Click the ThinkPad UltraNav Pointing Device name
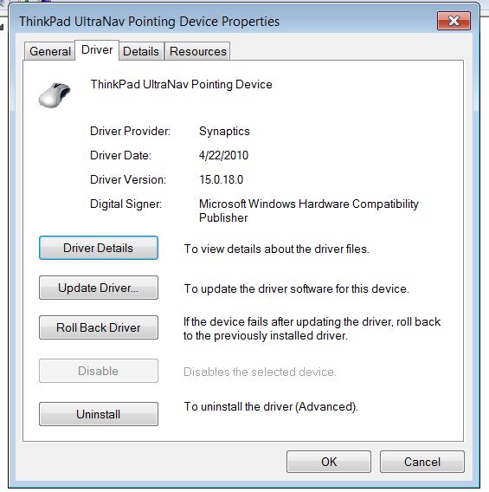The width and height of the screenshot is (489, 492). (182, 84)
